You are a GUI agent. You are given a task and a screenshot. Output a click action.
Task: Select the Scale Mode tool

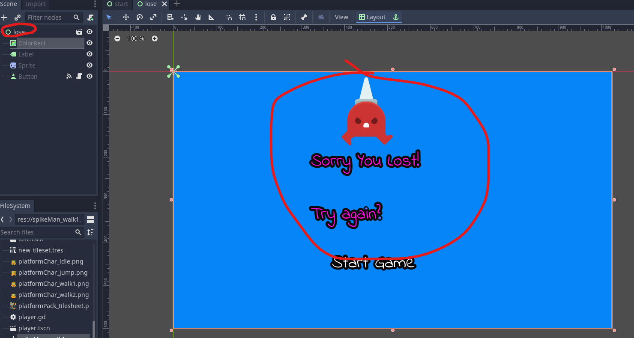(153, 17)
